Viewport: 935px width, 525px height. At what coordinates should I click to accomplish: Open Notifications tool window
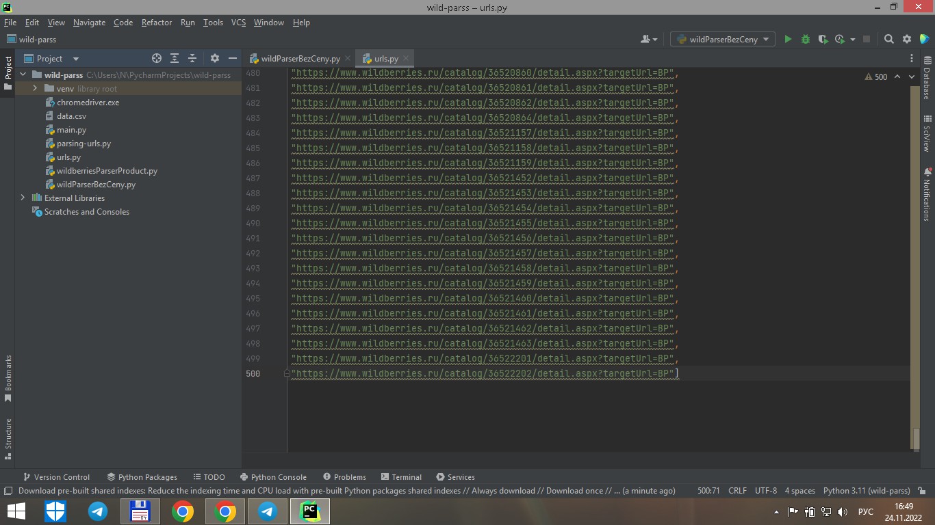927,194
